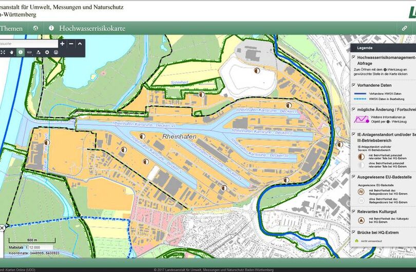
Task: Toggle Brücke bei HQ-Extrem checkbox
Action: coord(353,232)
